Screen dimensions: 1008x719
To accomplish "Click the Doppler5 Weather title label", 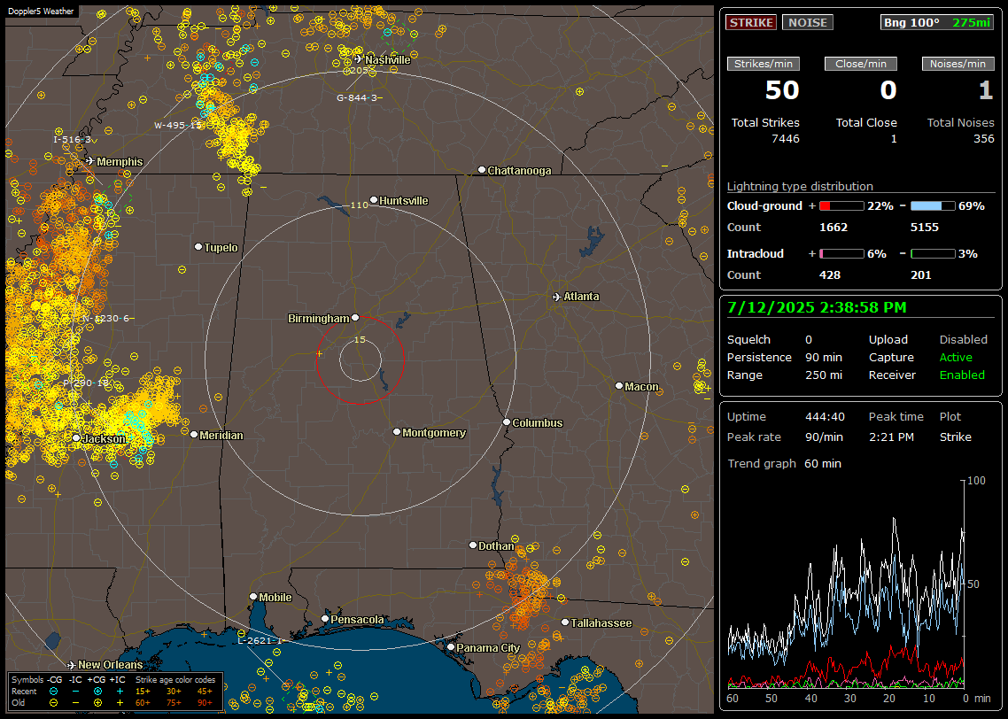I will [x=41, y=11].
